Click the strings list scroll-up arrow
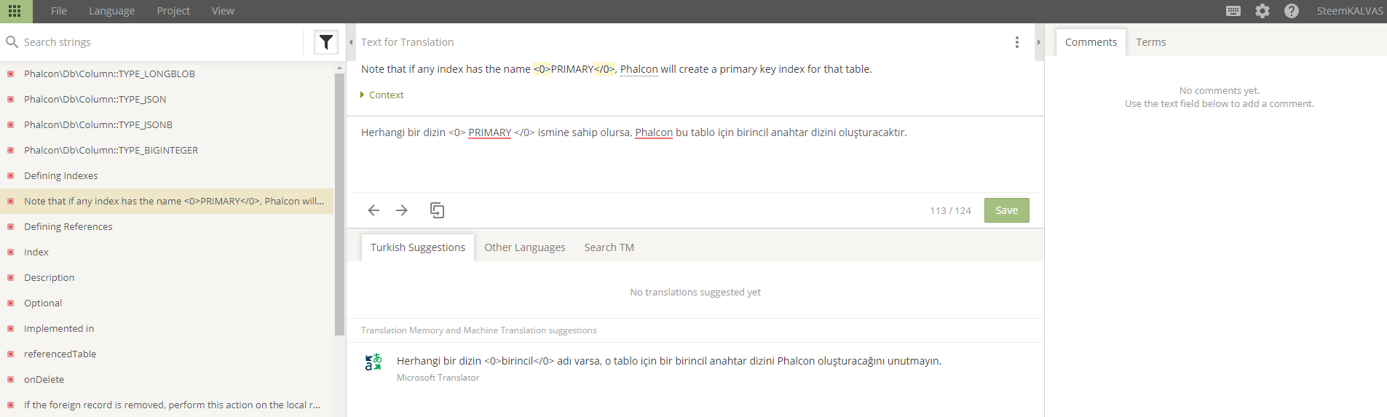This screenshot has width=1387, height=417. pos(339,68)
